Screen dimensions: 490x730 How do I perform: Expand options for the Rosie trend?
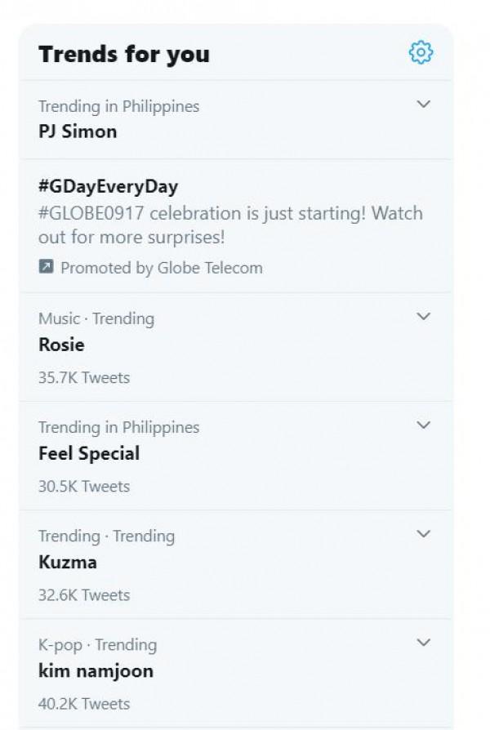coord(422,317)
